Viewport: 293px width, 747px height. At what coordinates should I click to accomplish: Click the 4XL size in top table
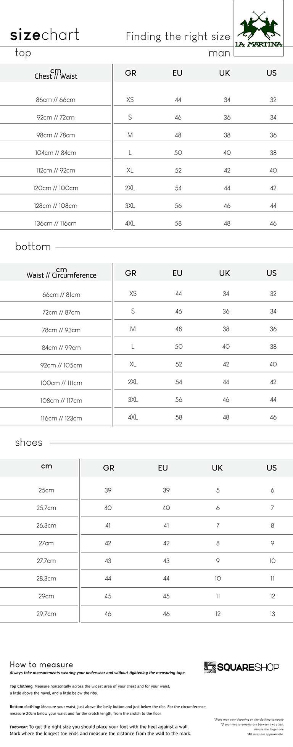[130, 223]
